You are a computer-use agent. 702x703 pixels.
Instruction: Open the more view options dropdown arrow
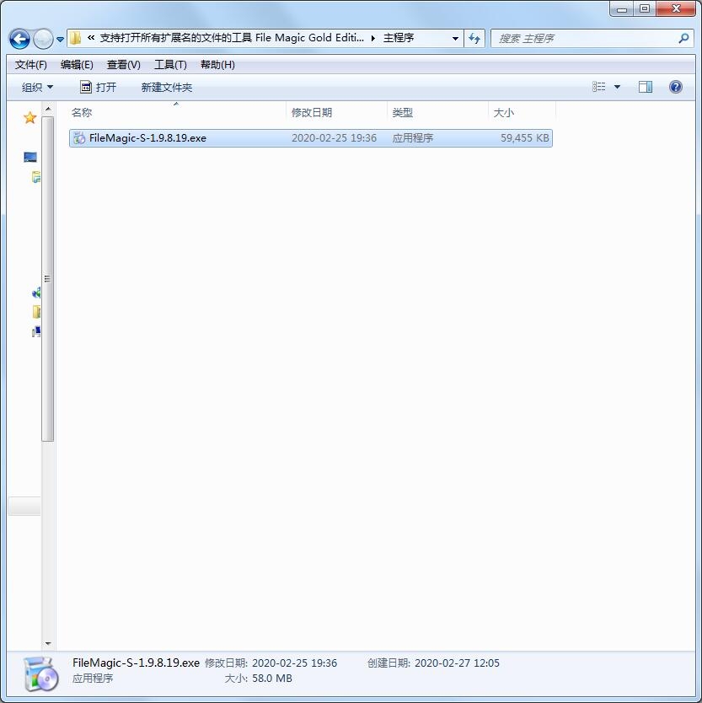[x=617, y=87]
